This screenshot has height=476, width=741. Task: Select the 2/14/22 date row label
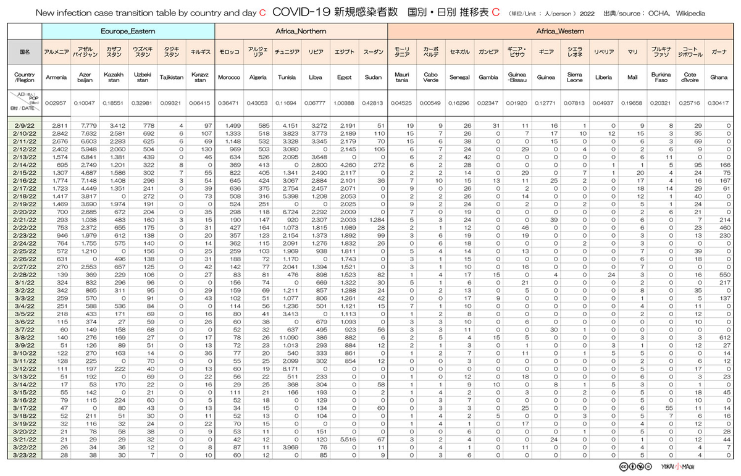(x=24, y=165)
